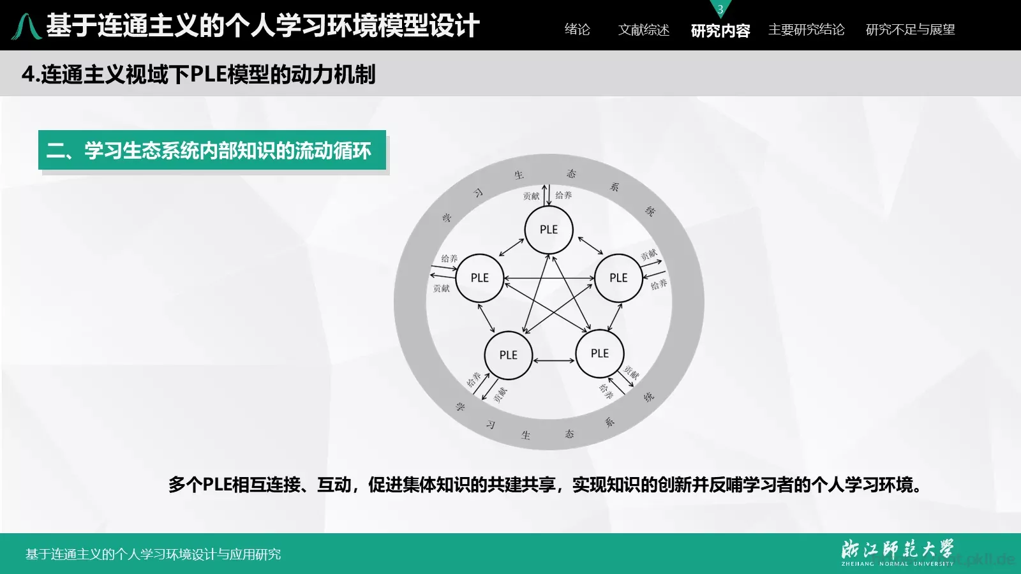1021x574 pixels.
Task: Click the Zhejiang Normal University logo
Action: coord(897,552)
